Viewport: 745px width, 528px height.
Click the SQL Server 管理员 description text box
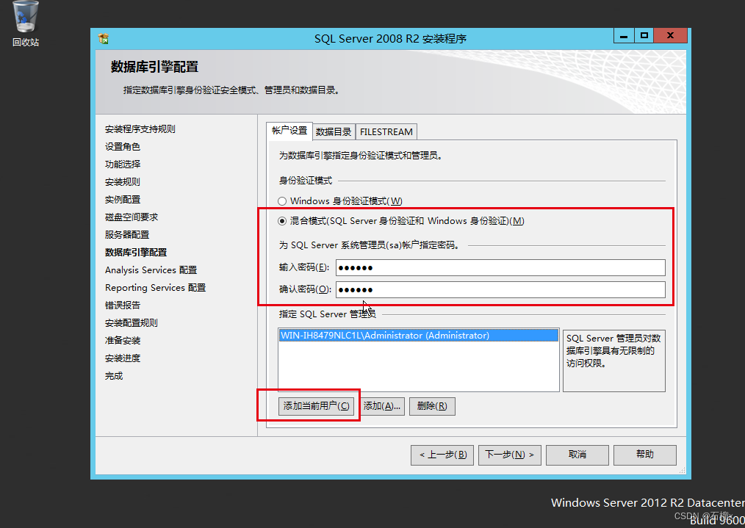pyautogui.click(x=614, y=361)
